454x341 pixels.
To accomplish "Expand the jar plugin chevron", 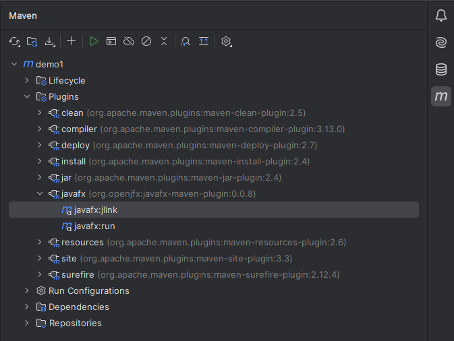I will (x=40, y=178).
